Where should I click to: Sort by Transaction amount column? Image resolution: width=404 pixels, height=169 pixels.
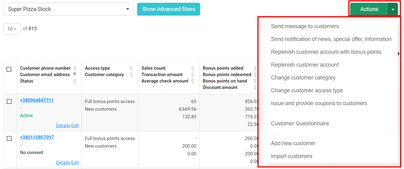(x=193, y=75)
